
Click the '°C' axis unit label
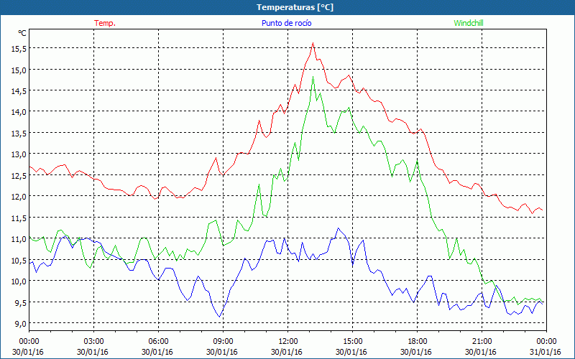[x=22, y=33]
